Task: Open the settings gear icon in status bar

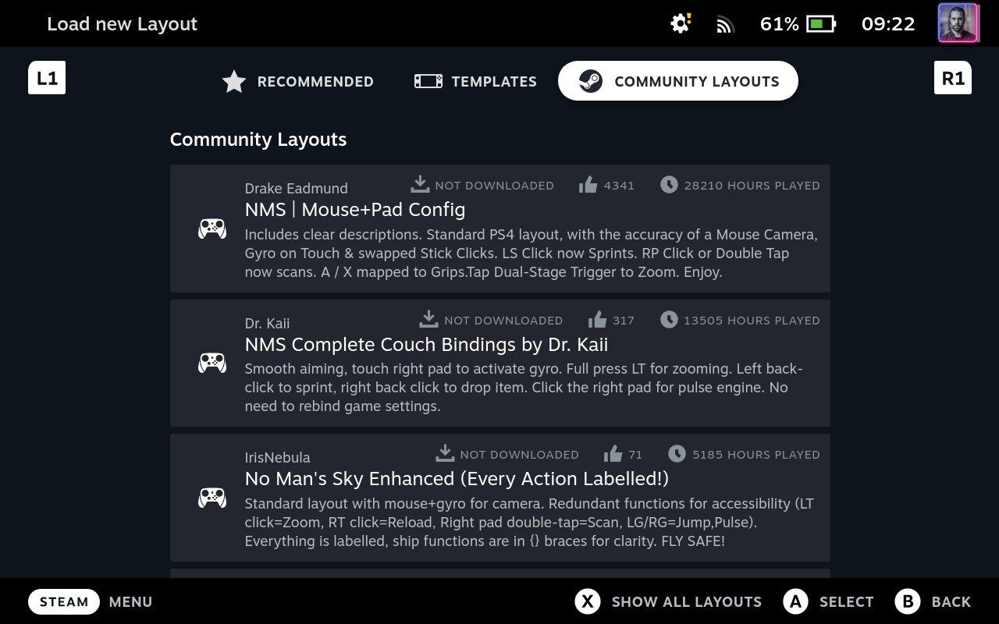Action: coord(681,23)
